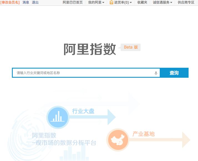Open the 收藏夹 menu item

(x=142, y=2)
